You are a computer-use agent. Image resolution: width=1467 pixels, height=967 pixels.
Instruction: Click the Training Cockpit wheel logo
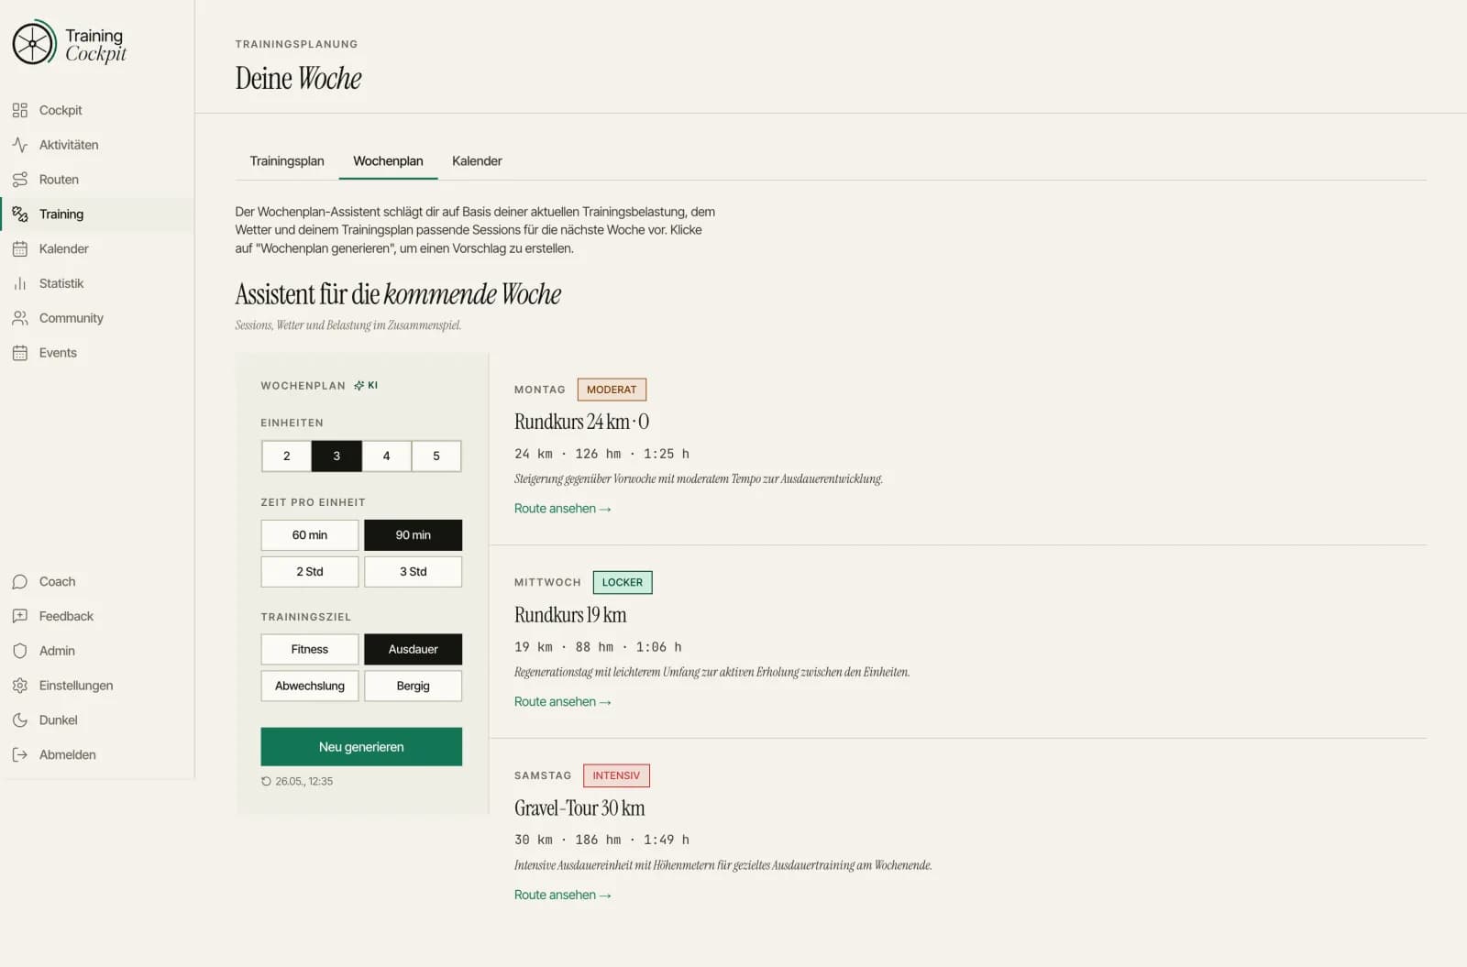click(x=35, y=42)
